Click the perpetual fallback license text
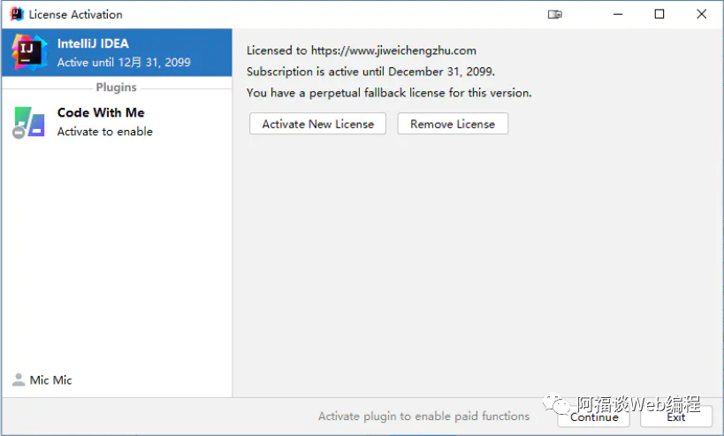Screen dimensions: 724x436 tap(389, 93)
